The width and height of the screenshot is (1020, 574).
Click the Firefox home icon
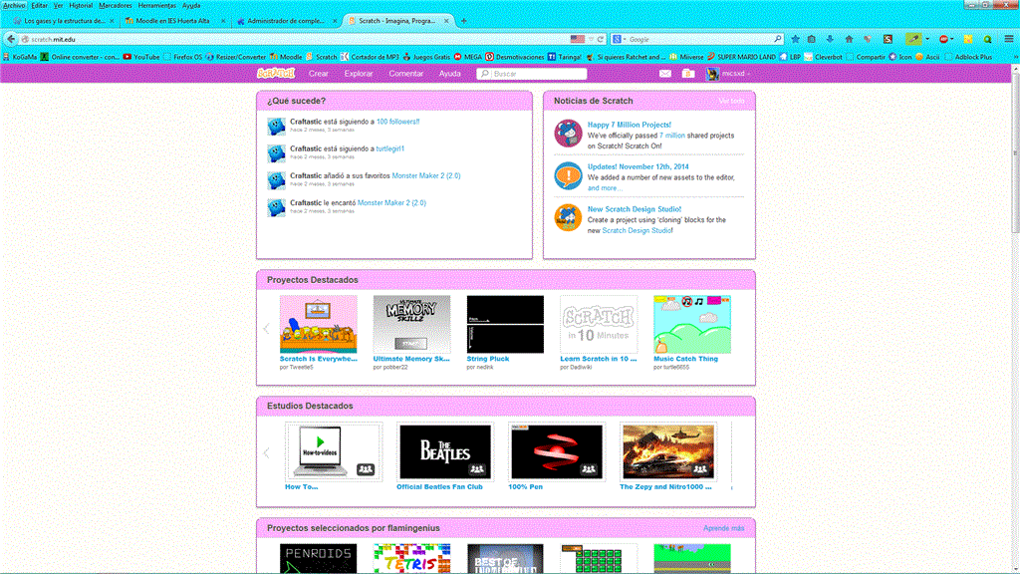coord(848,39)
